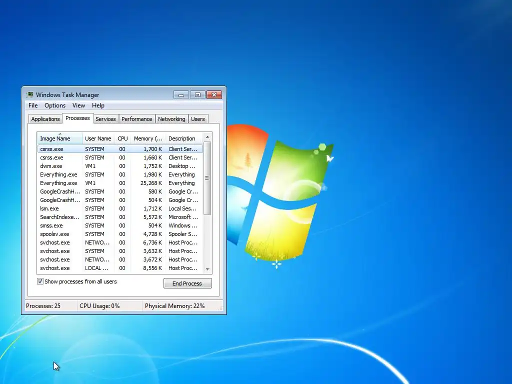
Task: Switch to the Users tab
Action: [x=198, y=119]
